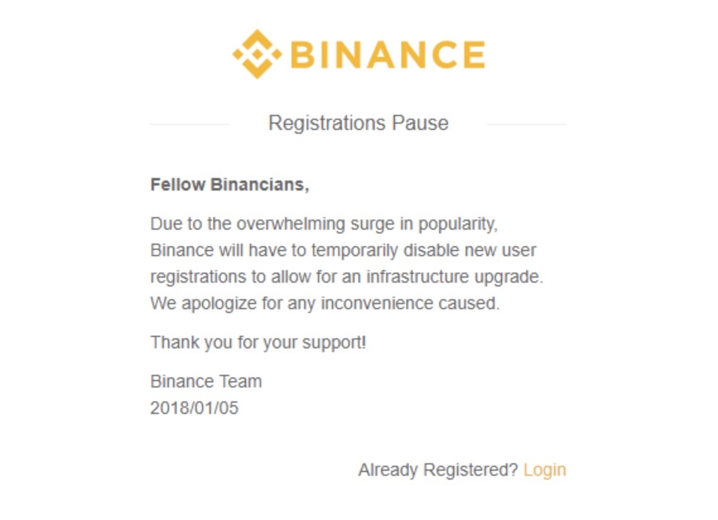Viewport: 718px width, 520px height.
Task: Click the Binance diamond logo icon
Action: point(256,54)
